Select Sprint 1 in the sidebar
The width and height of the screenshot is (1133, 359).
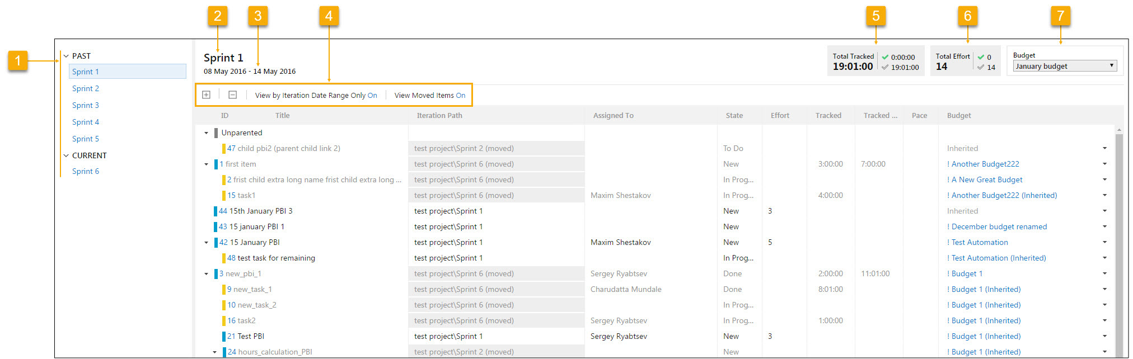128,72
